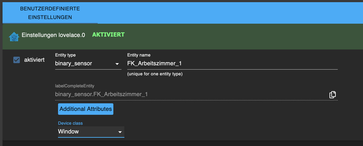Click the Entity type field label
The image size is (363, 146).
click(65, 55)
